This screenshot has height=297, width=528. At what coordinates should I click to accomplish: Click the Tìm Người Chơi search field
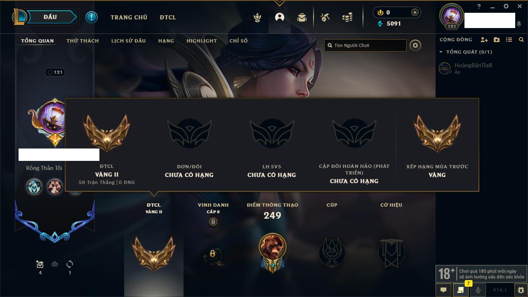coord(365,45)
